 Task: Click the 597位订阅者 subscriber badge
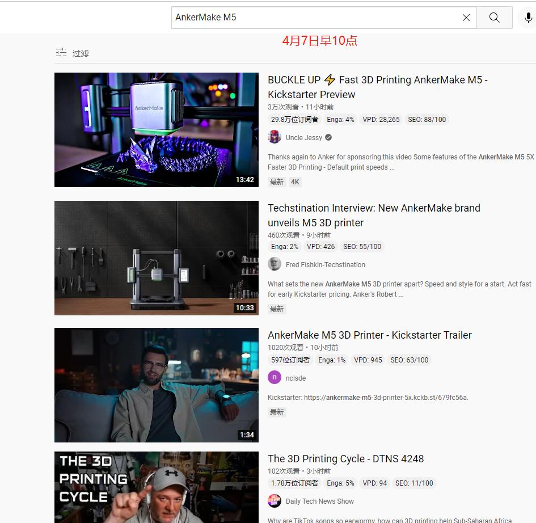(x=290, y=360)
